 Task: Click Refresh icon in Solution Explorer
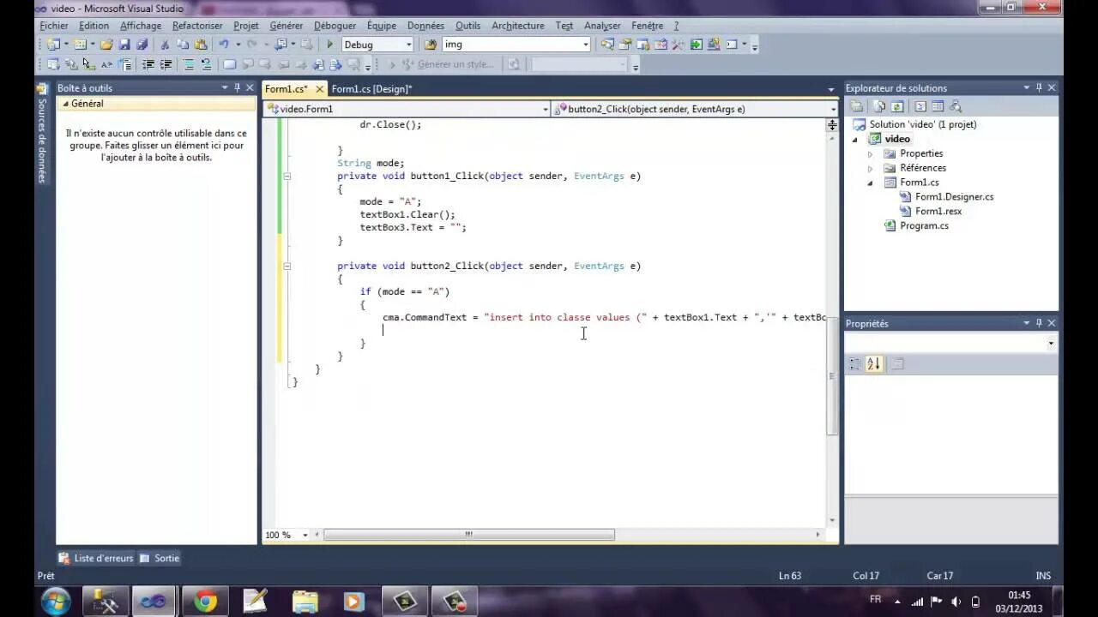click(x=897, y=107)
